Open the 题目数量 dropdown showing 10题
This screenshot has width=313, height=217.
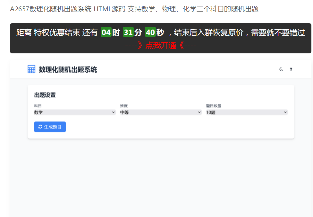(x=247, y=112)
